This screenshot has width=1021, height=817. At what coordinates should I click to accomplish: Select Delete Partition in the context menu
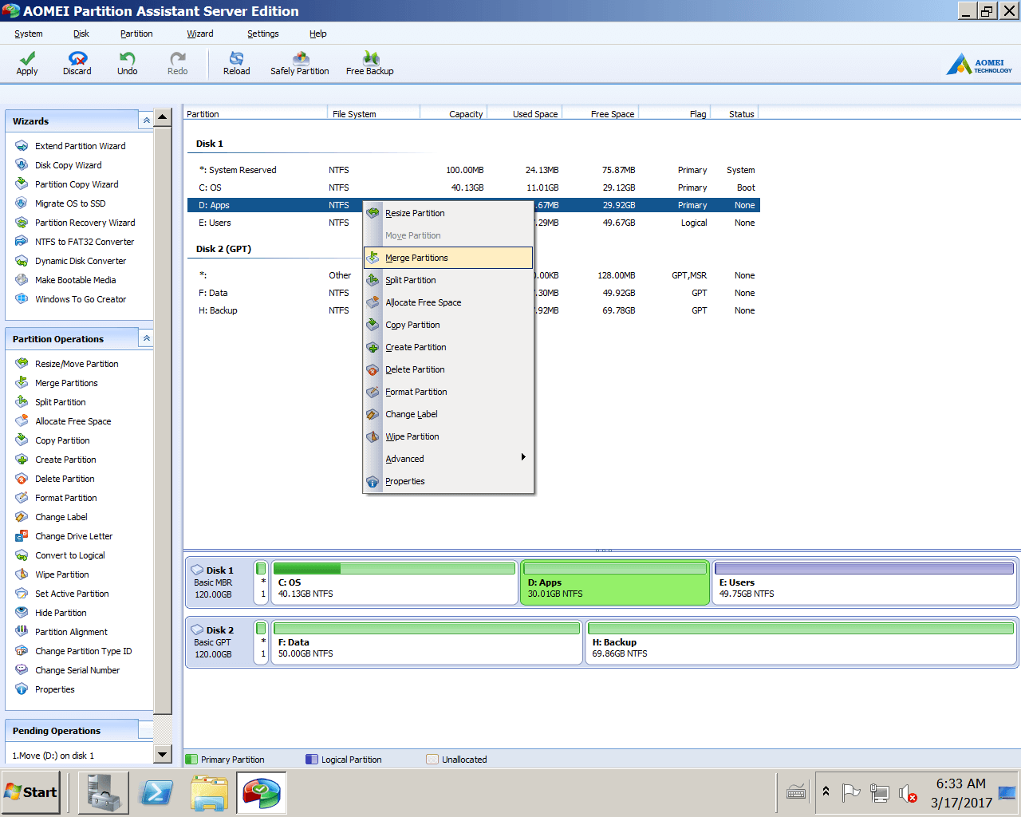[448, 369]
